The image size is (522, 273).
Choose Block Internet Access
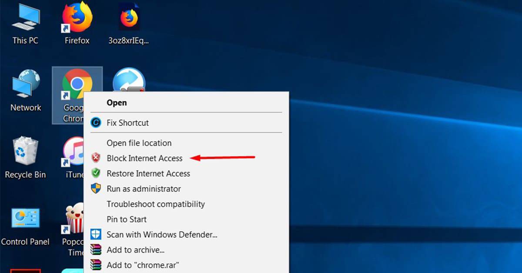click(x=186, y=158)
